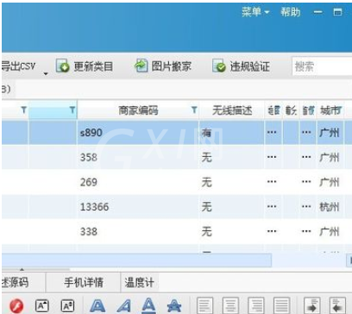Switch to the 手机详情 tab
Screen dimensions: 352x314
click(x=84, y=282)
